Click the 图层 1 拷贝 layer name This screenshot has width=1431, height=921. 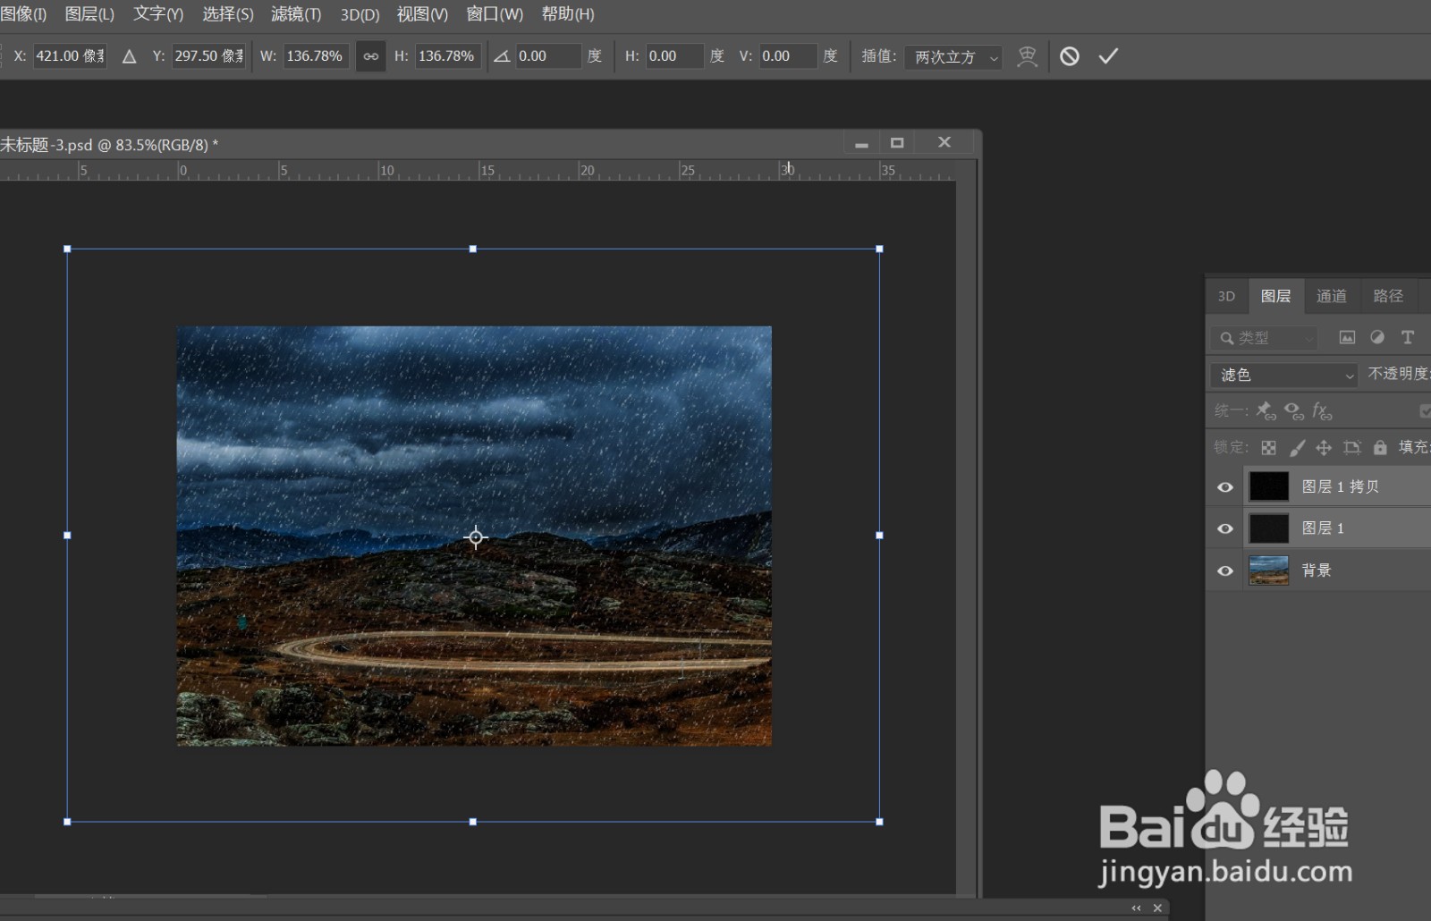(x=1340, y=487)
